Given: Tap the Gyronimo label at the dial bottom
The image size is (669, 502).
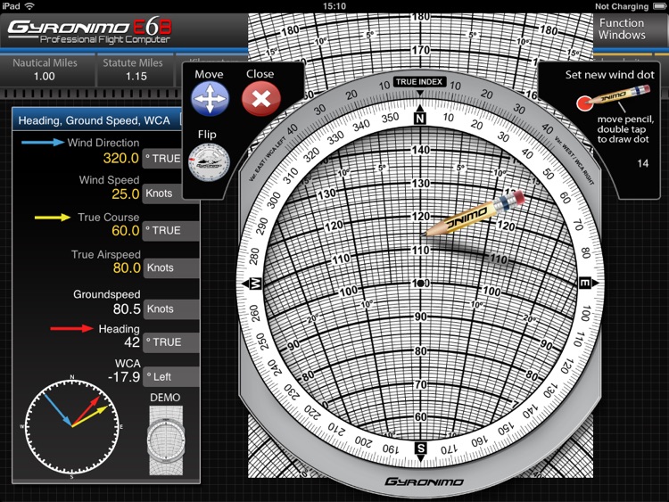Looking at the screenshot, I should (x=424, y=482).
